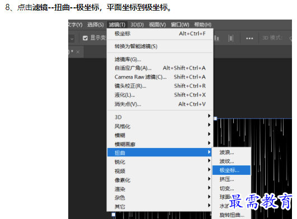Select 旋转扭曲... distort filter
Viewport: 297px width, 219px height.
click(x=232, y=215)
